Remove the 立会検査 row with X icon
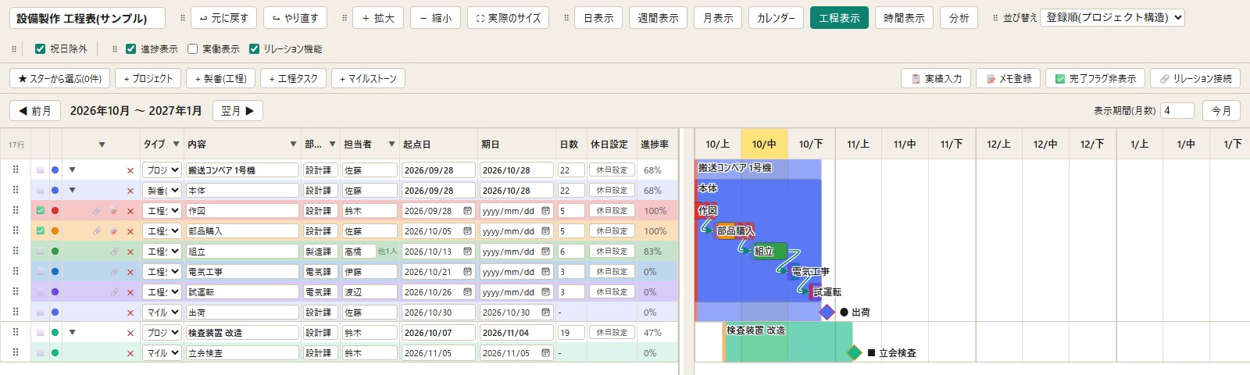This screenshot has width=1250, height=375. click(x=130, y=353)
